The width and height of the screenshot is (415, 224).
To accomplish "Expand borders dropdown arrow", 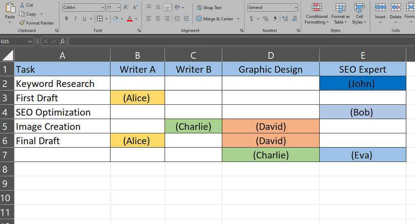I will pyautogui.click(x=107, y=19).
